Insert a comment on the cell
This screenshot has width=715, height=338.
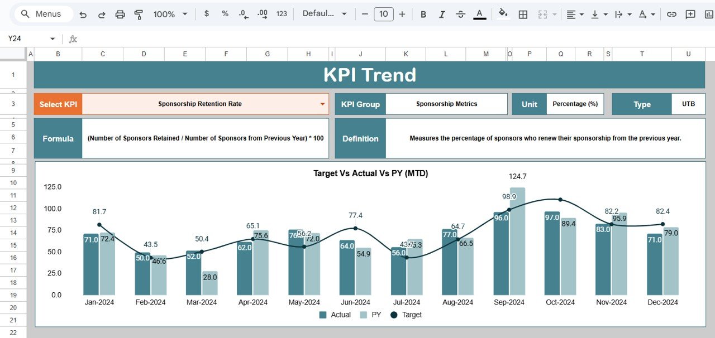tap(690, 14)
